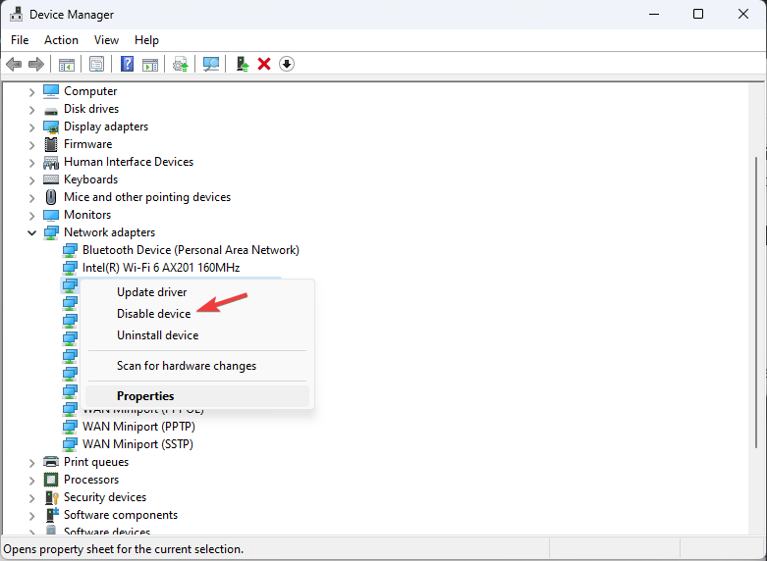Choose Uninstall device from context menu
Screen dimensions: 767x561
197,335
